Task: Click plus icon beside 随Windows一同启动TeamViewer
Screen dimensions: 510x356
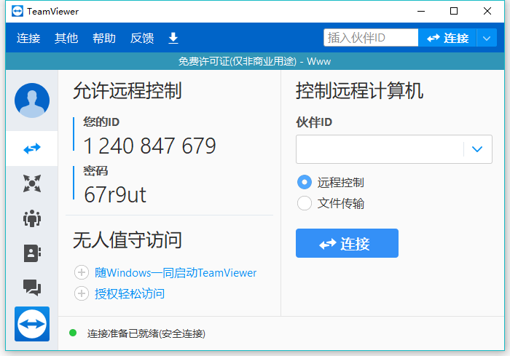Action: pos(82,272)
